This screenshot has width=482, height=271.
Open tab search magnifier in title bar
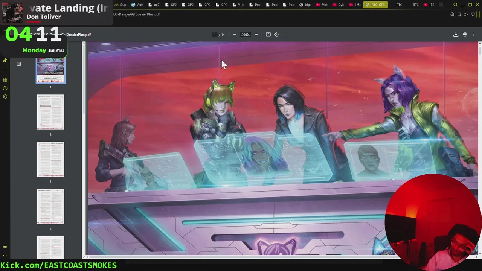455,5
